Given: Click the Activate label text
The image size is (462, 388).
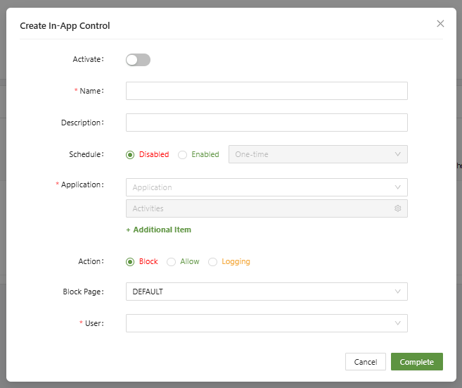Looking at the screenshot, I should tap(87, 60).
